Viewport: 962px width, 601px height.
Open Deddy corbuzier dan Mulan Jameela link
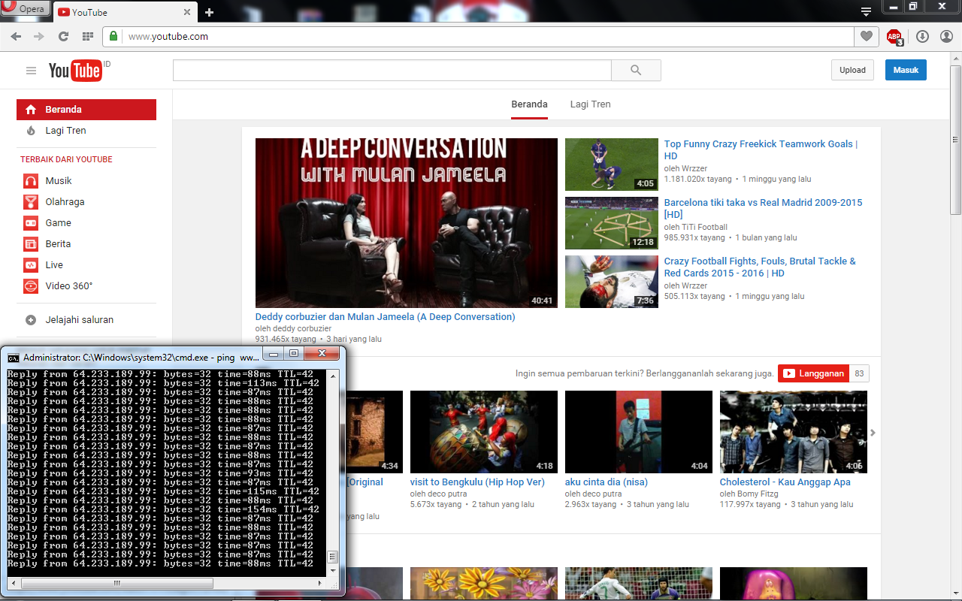pyautogui.click(x=386, y=317)
